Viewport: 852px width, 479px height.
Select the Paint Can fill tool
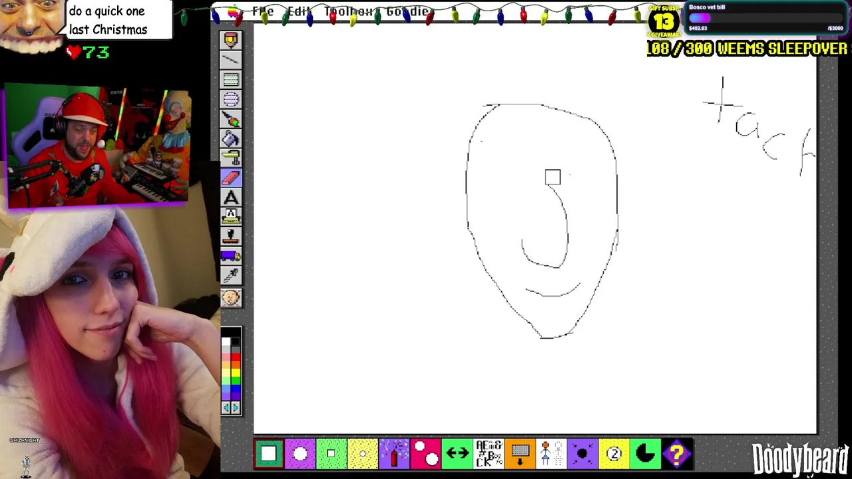tap(231, 138)
